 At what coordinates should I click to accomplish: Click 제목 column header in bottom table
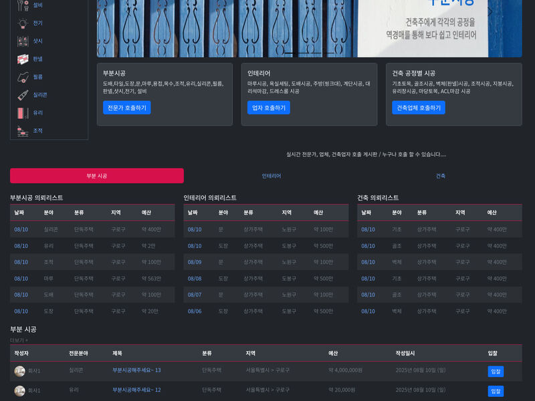point(118,354)
